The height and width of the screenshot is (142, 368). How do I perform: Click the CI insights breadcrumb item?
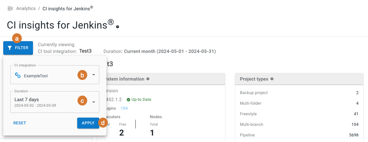(68, 8)
